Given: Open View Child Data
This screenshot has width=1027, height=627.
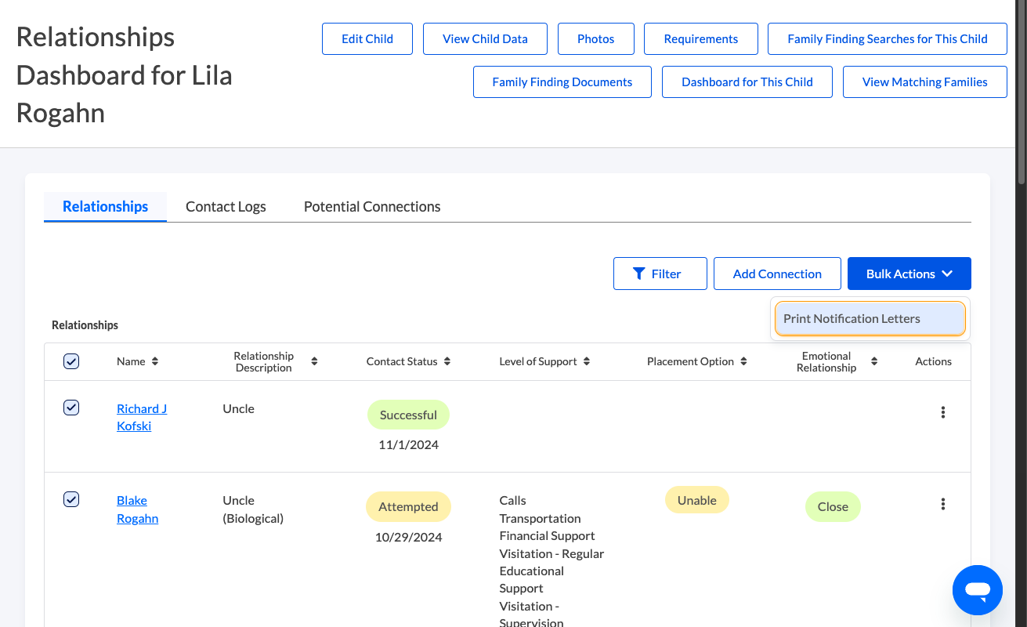Looking at the screenshot, I should (x=485, y=38).
